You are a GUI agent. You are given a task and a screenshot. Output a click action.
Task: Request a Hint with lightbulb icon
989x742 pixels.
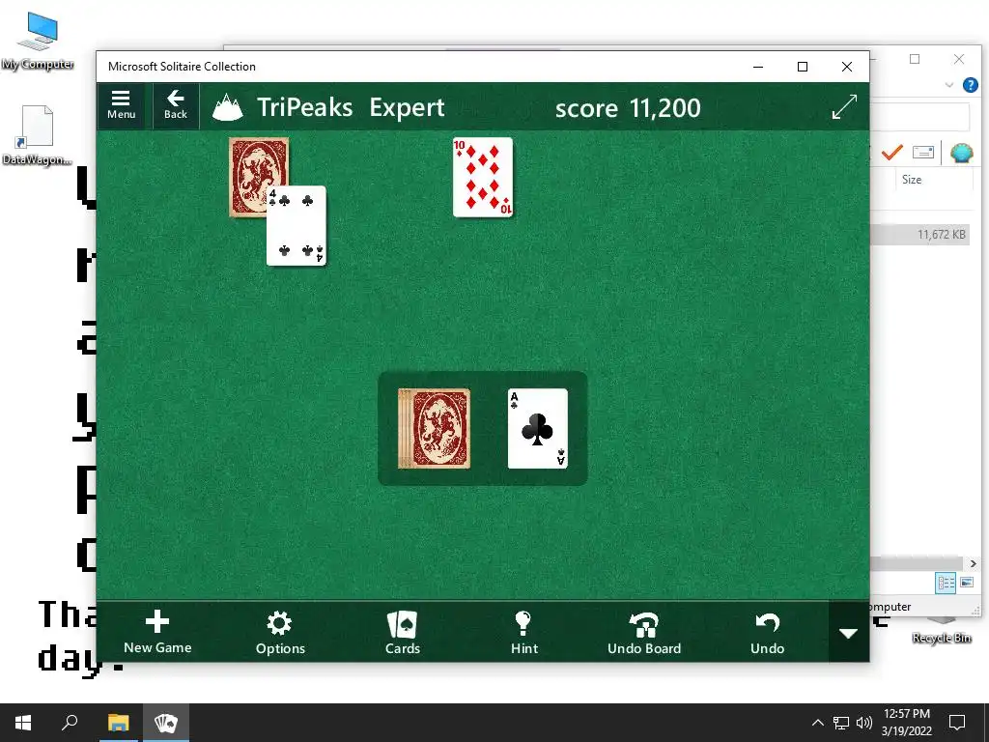point(524,632)
